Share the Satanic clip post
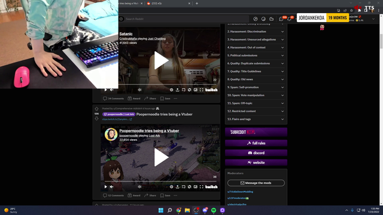Image resolution: width=383 pixels, height=215 pixels. point(150,99)
